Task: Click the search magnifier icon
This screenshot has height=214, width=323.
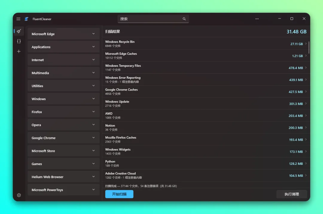Action: point(184,19)
